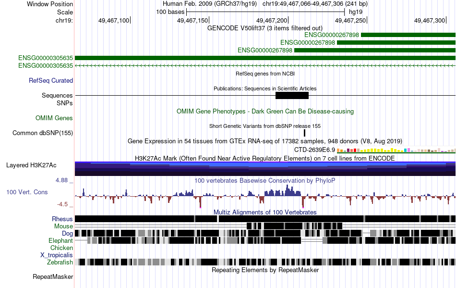Click the middle ENSG00000267898 green exon bar

pyautogui.click(x=396, y=42)
